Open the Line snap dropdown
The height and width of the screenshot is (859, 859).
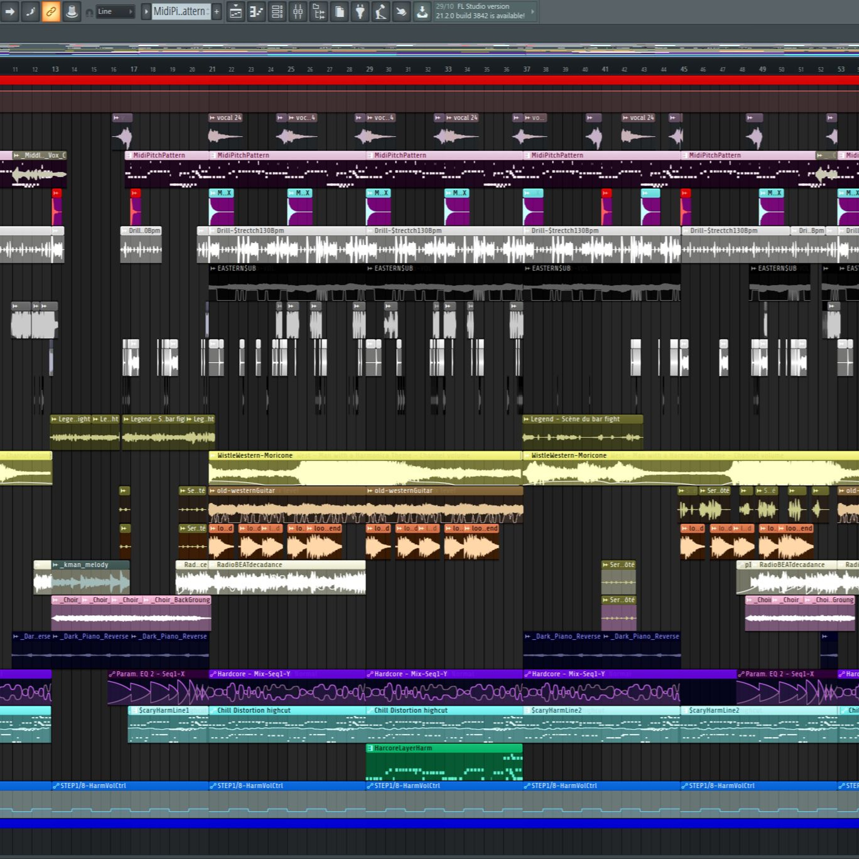pos(115,11)
